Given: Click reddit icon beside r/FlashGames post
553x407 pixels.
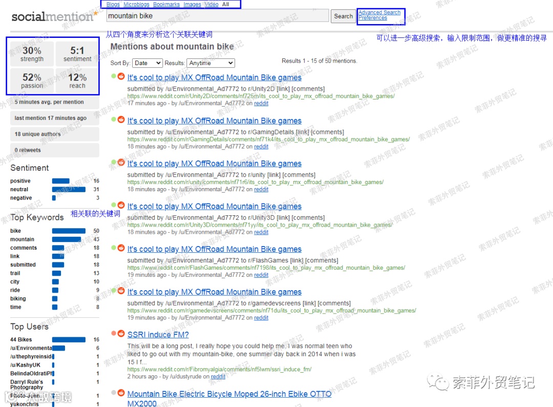Looking at the screenshot, I should tap(121, 248).
